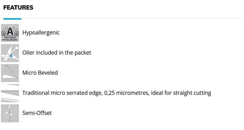
Task: Click the oiler bottle feature icon
Action: coord(10,53)
